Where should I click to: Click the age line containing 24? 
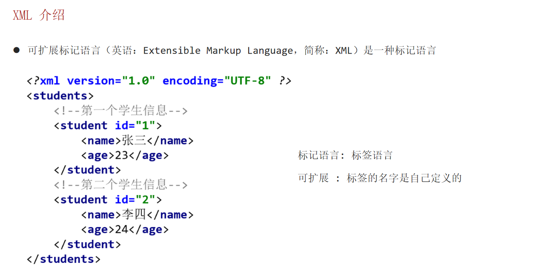(125, 230)
